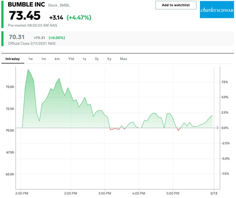The image size is (236, 198).
Task: Open the Charles Schwab logo banner
Action: (217, 10)
